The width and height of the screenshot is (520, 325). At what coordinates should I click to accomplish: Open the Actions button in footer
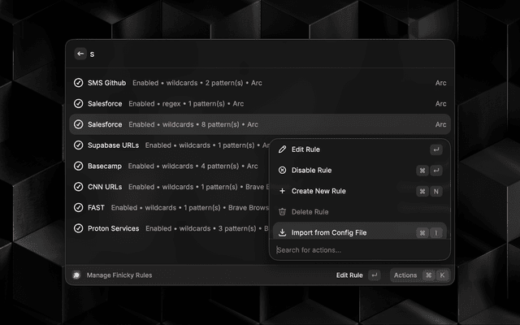coord(420,275)
